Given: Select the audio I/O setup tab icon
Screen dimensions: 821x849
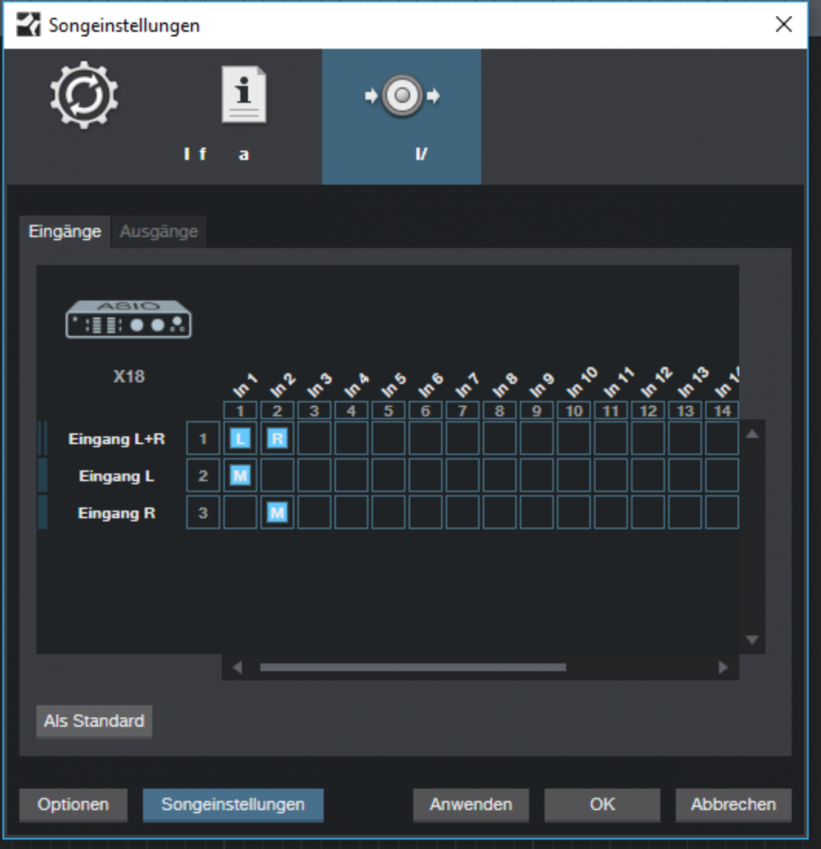Looking at the screenshot, I should [402, 96].
